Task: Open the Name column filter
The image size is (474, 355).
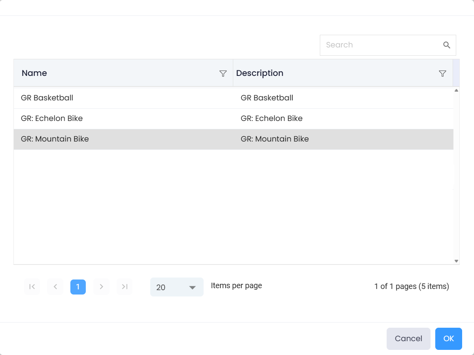Action: (x=223, y=74)
